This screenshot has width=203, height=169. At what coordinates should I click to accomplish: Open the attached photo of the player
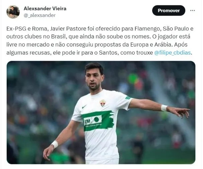(x=101, y=112)
